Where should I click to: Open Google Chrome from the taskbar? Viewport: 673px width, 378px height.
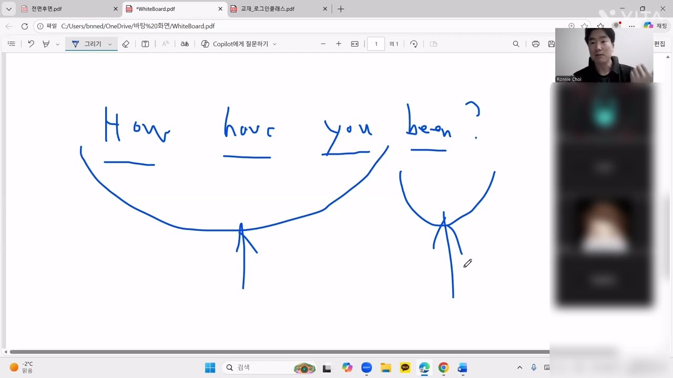coord(443,367)
